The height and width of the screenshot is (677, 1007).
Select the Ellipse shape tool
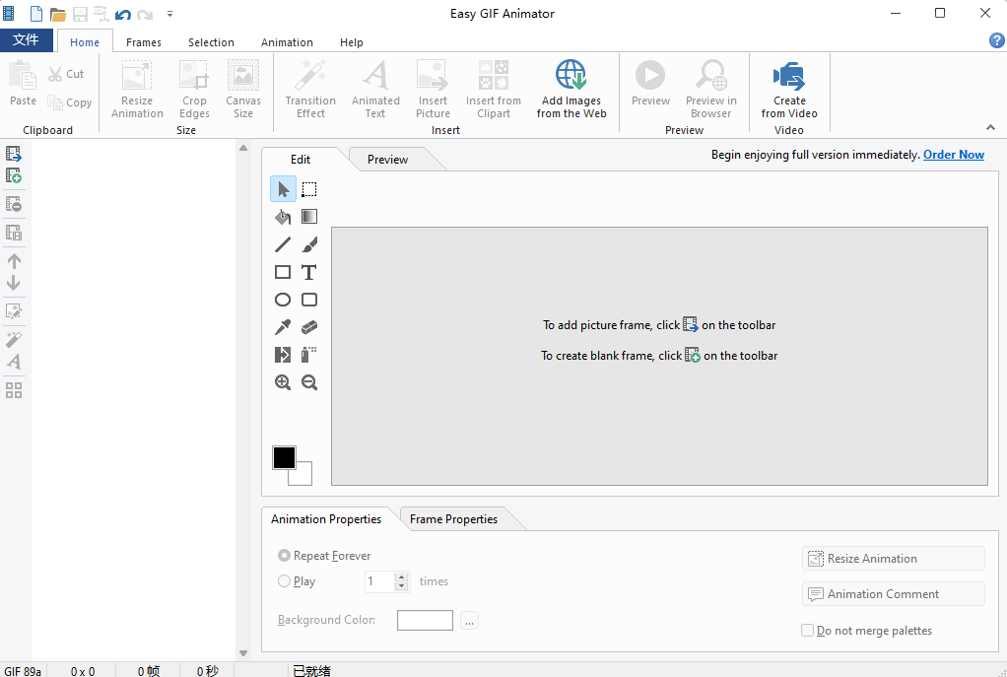283,300
